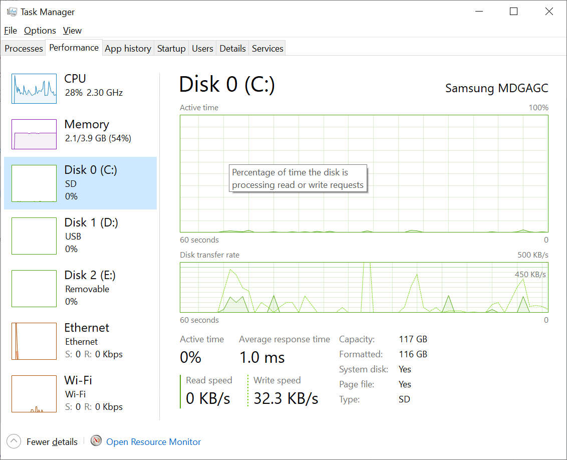This screenshot has height=460, width=567.
Task: Click the Task Manager app icon in title bar
Action: tap(12, 12)
